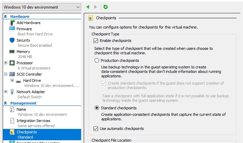Collapse the SCSI Controller tree node
This screenshot has height=143, width=243.
coord(6,74)
